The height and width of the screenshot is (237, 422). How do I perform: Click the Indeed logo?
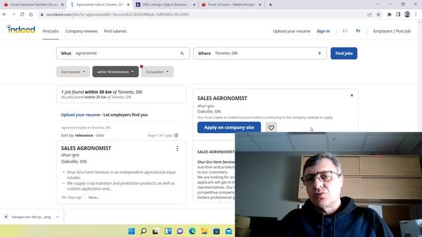[x=20, y=29]
